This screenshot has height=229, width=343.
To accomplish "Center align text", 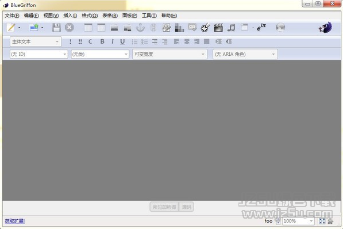I will (187, 41).
